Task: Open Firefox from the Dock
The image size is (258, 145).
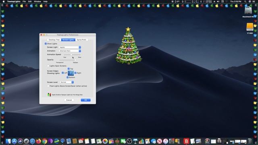Action: tap(39, 141)
